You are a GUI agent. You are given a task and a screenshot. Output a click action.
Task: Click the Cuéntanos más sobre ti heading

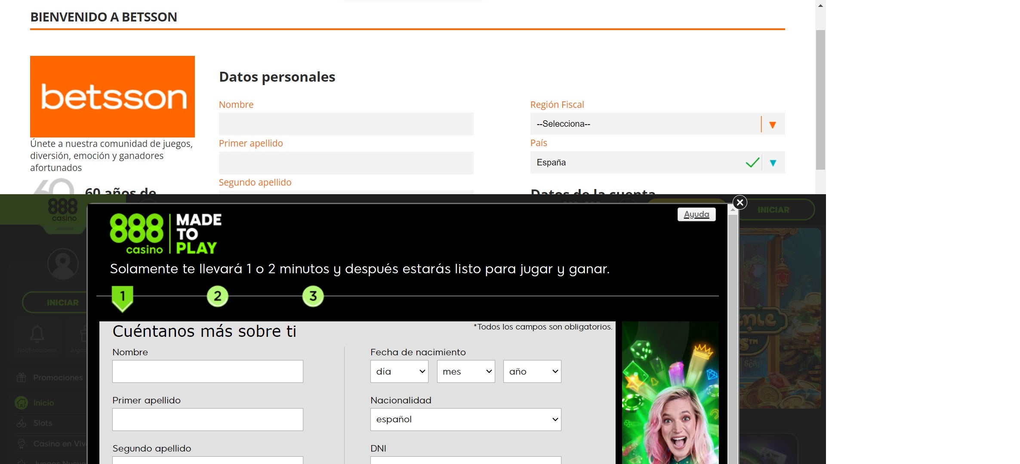click(x=204, y=331)
